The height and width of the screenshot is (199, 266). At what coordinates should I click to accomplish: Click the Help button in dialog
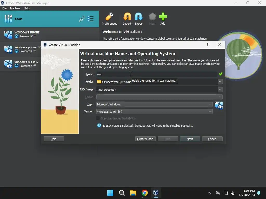[x=54, y=139]
